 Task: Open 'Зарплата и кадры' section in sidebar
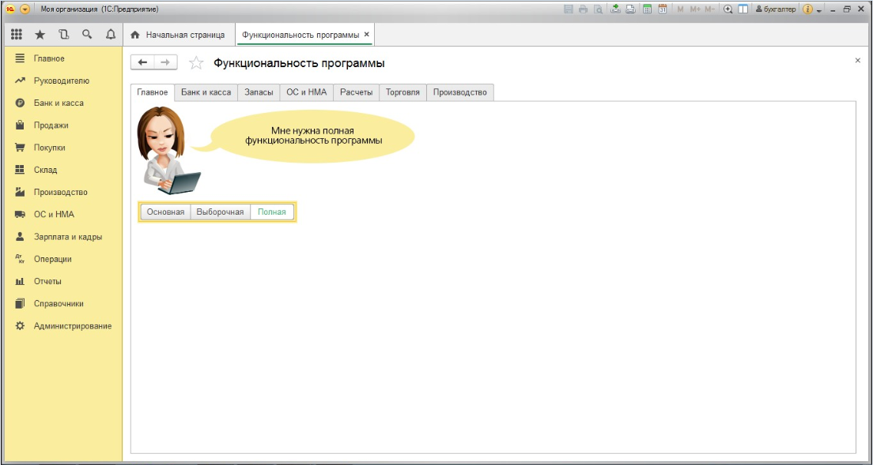point(67,237)
